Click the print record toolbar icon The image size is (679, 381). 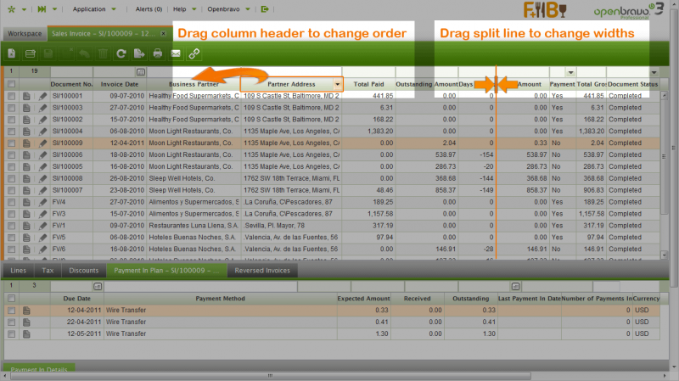tap(157, 53)
